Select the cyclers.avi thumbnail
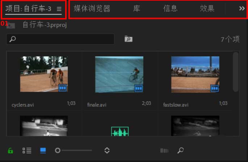The height and width of the screenshot is (162, 248). point(44,74)
